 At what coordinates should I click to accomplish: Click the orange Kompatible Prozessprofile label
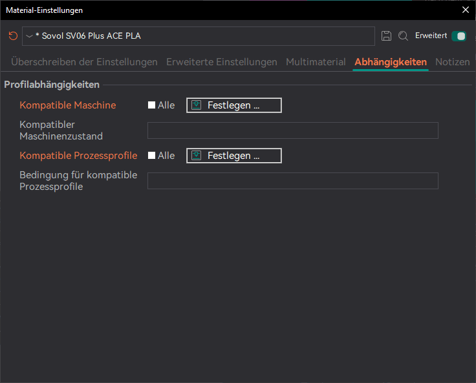(x=78, y=156)
